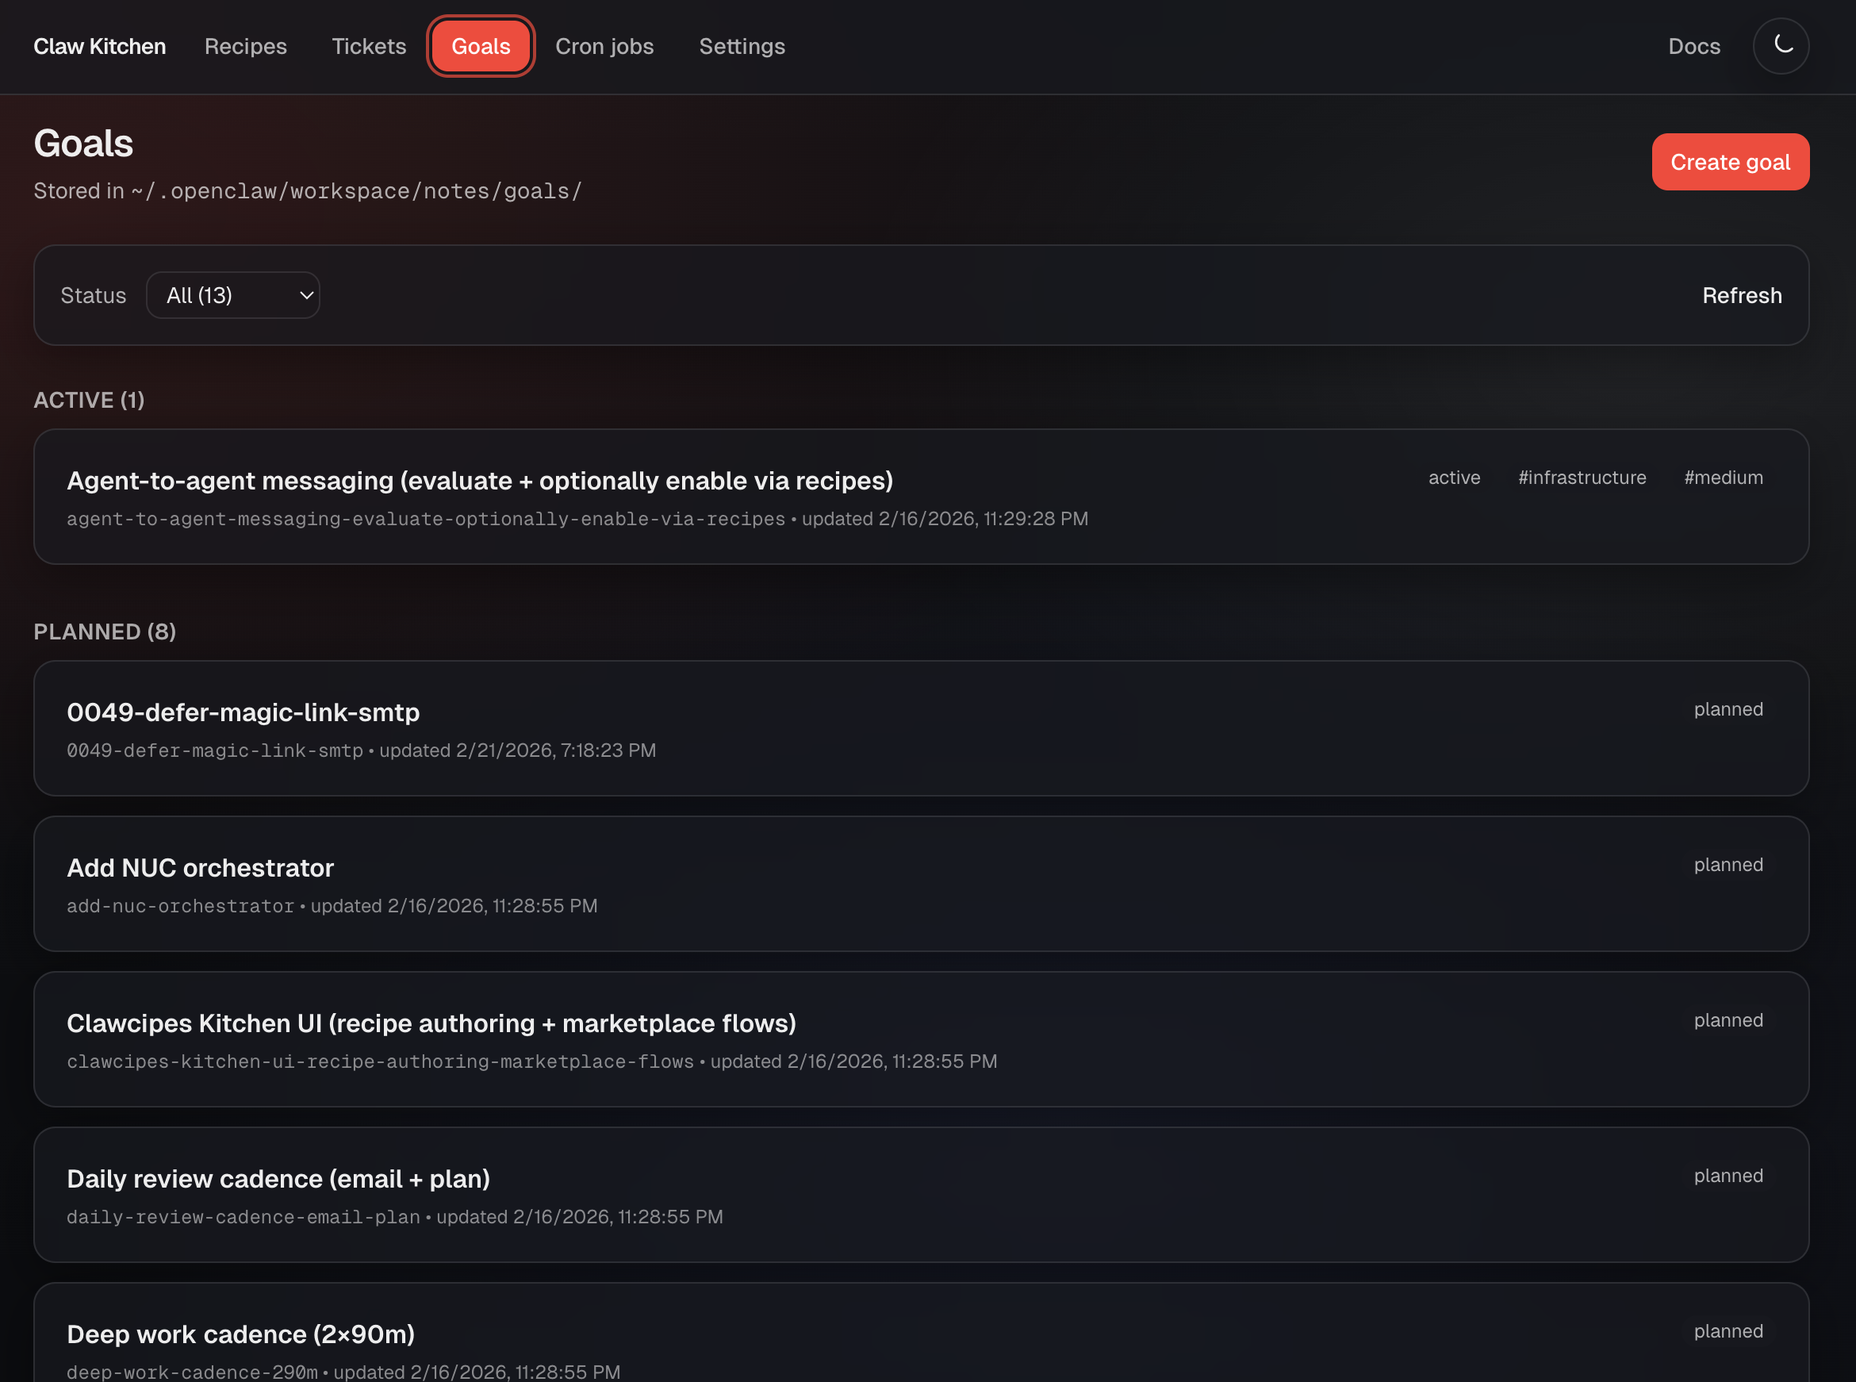The image size is (1856, 1382).
Task: Open the Settings page
Action: 741,46
